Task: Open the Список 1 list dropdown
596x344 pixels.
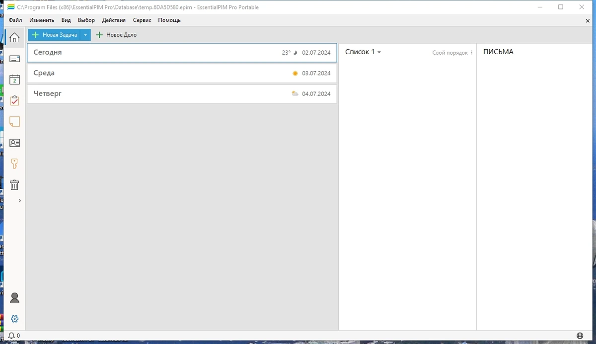Action: point(363,52)
